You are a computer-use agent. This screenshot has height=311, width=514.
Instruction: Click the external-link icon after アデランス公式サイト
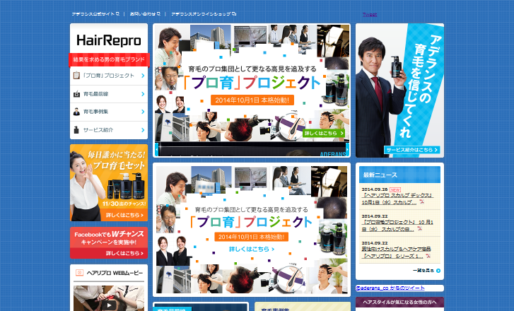[117, 13]
